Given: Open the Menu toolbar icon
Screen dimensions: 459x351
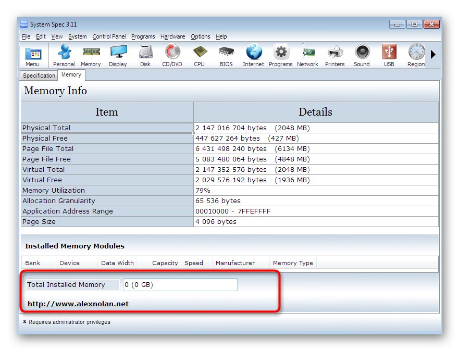Looking at the screenshot, I should [x=32, y=56].
